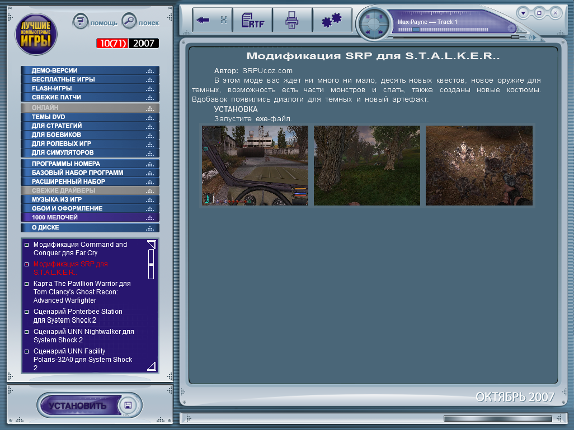Open the FLASH-ИГРЫ section
This screenshot has height=430, width=574.
90,88
